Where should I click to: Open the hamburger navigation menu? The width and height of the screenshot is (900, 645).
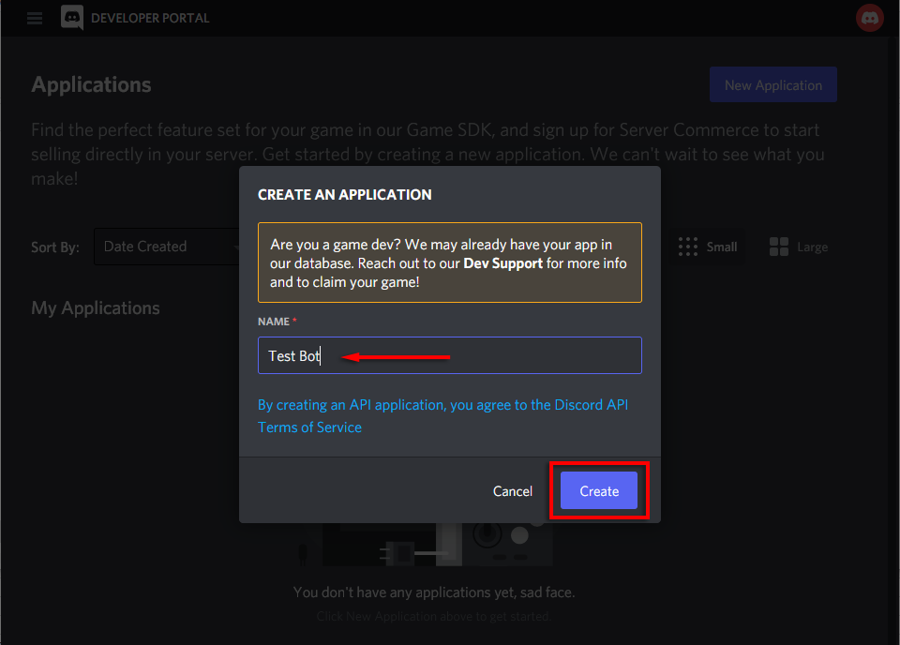[x=35, y=18]
